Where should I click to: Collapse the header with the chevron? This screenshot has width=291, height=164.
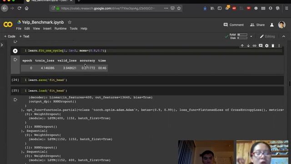tap(284, 36)
